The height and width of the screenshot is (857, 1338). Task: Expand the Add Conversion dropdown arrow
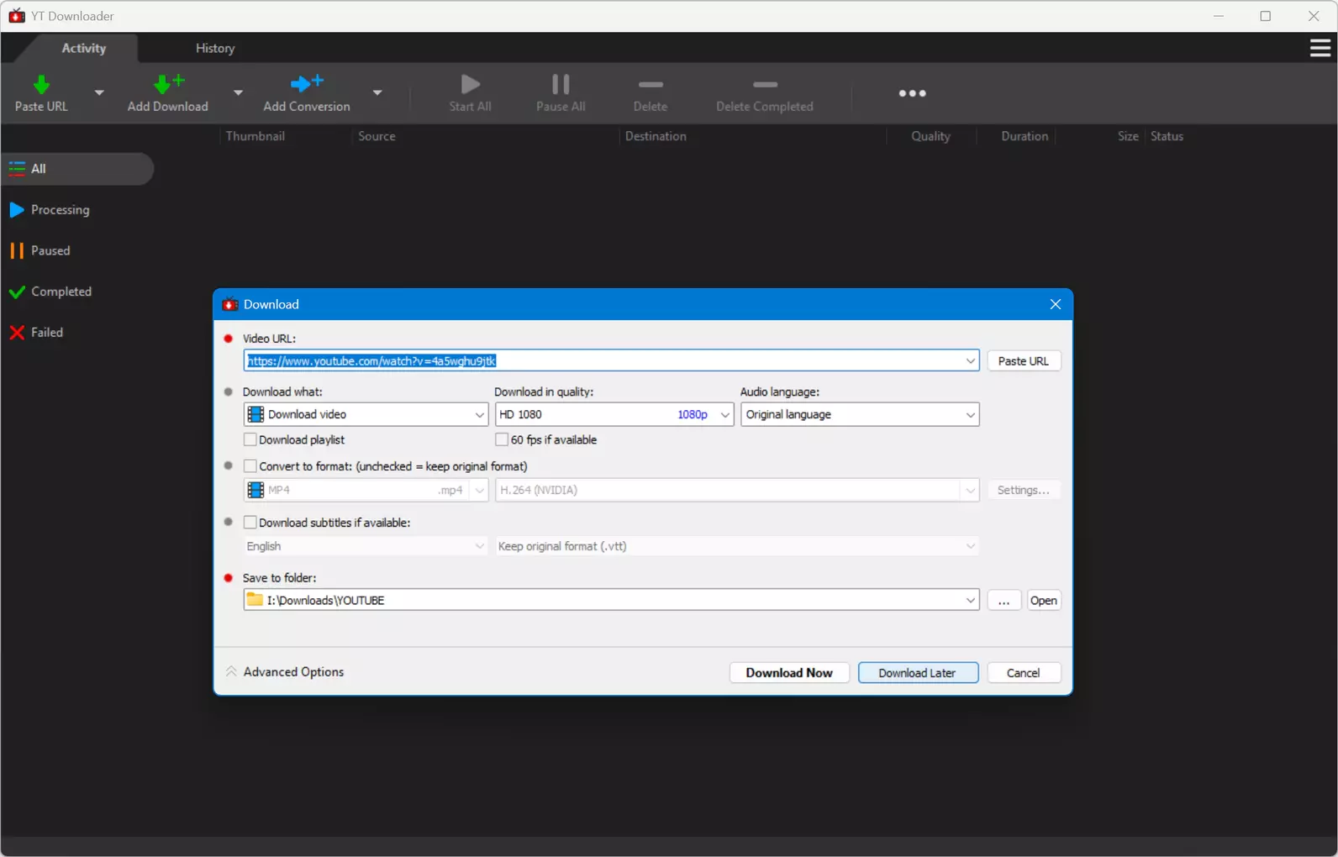[x=377, y=92]
